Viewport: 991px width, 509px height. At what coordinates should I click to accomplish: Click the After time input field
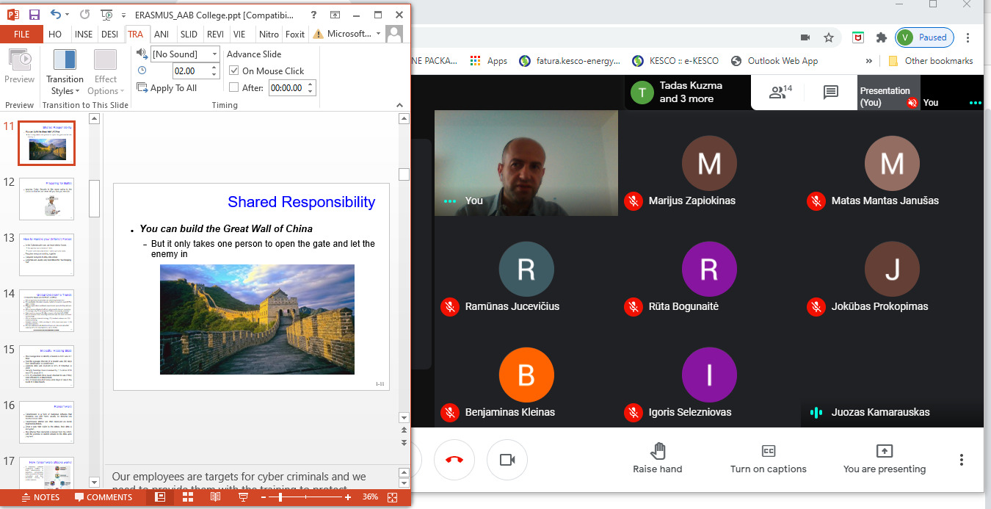(x=287, y=87)
